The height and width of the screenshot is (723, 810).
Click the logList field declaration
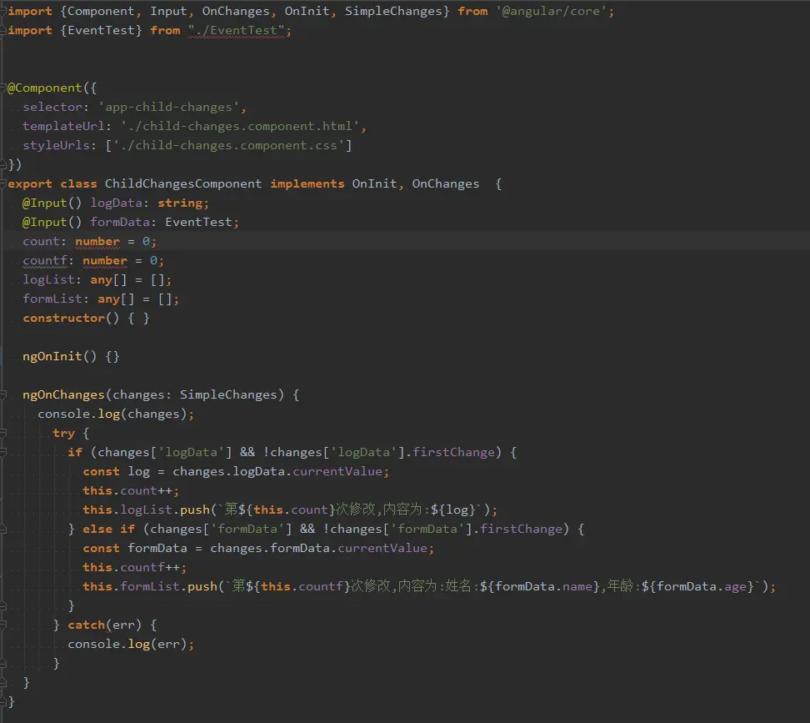[x=97, y=279]
